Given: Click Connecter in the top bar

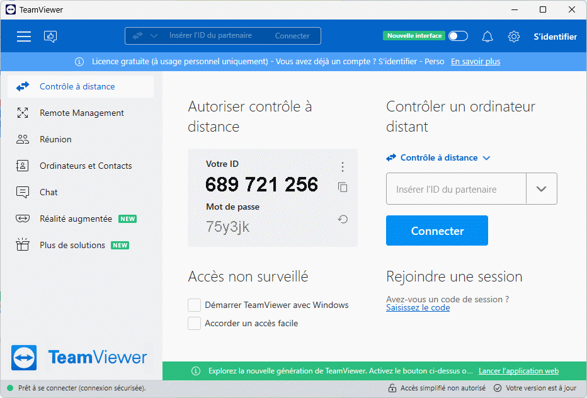Looking at the screenshot, I should click(x=292, y=36).
